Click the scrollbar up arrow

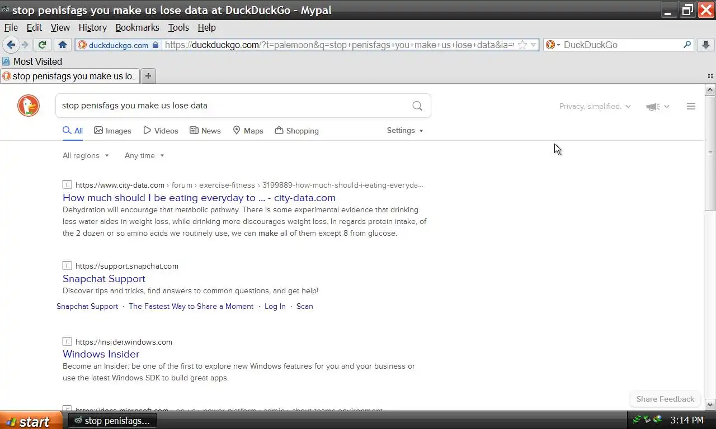point(710,90)
